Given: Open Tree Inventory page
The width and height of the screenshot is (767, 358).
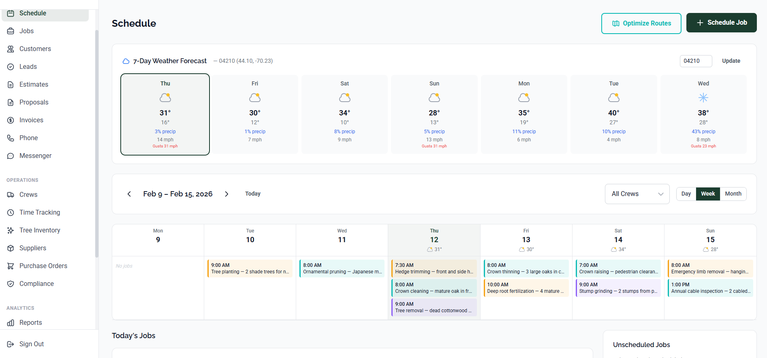Looking at the screenshot, I should click(45, 230).
